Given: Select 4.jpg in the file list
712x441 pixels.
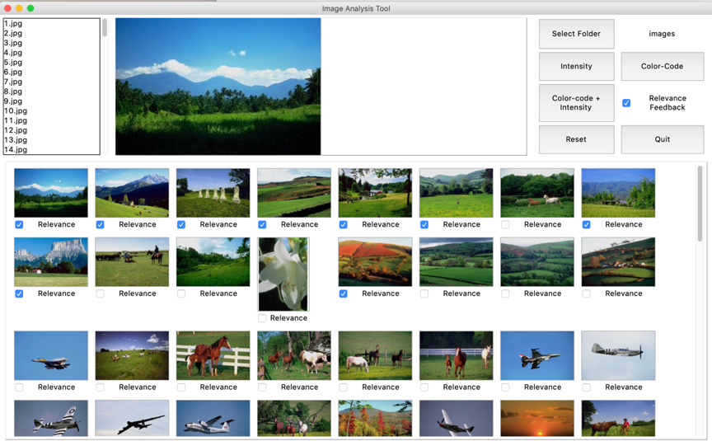Looking at the screenshot, I should pos(51,53).
